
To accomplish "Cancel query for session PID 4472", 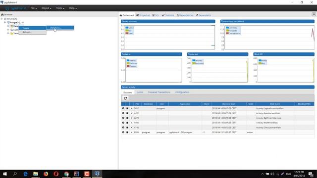I will coord(123,118).
